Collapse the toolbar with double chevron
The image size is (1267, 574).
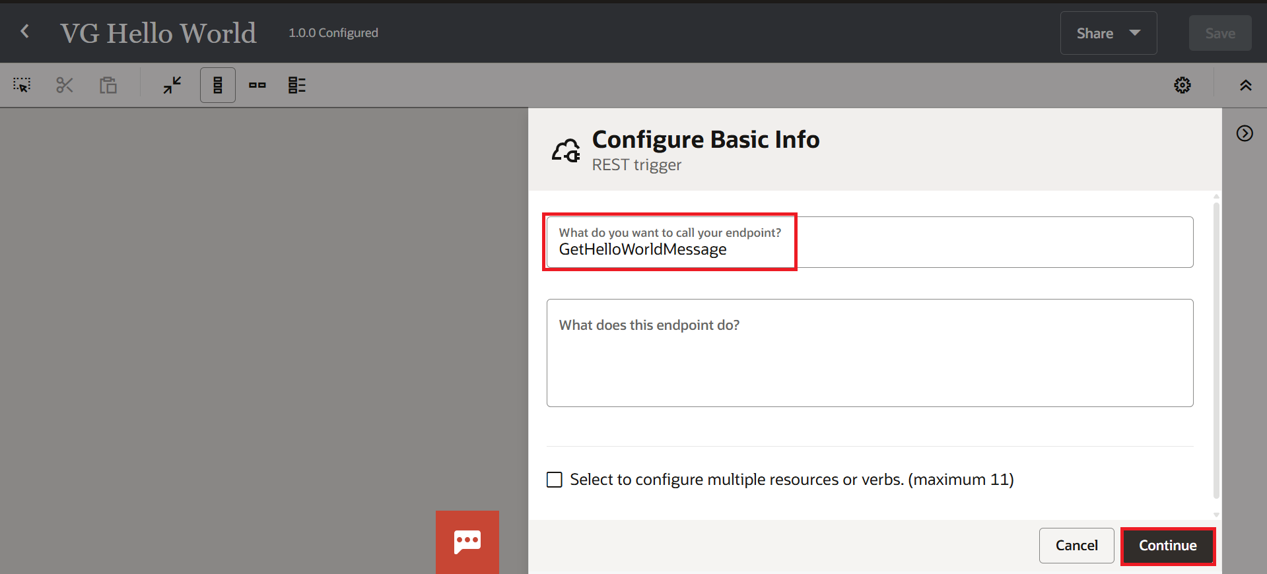[x=1245, y=85]
